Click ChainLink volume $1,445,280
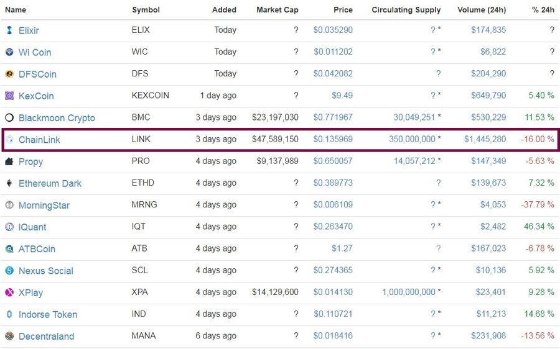560x349 pixels. pos(485,139)
